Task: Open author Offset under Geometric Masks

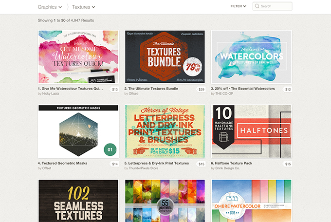Action: pos(46,168)
